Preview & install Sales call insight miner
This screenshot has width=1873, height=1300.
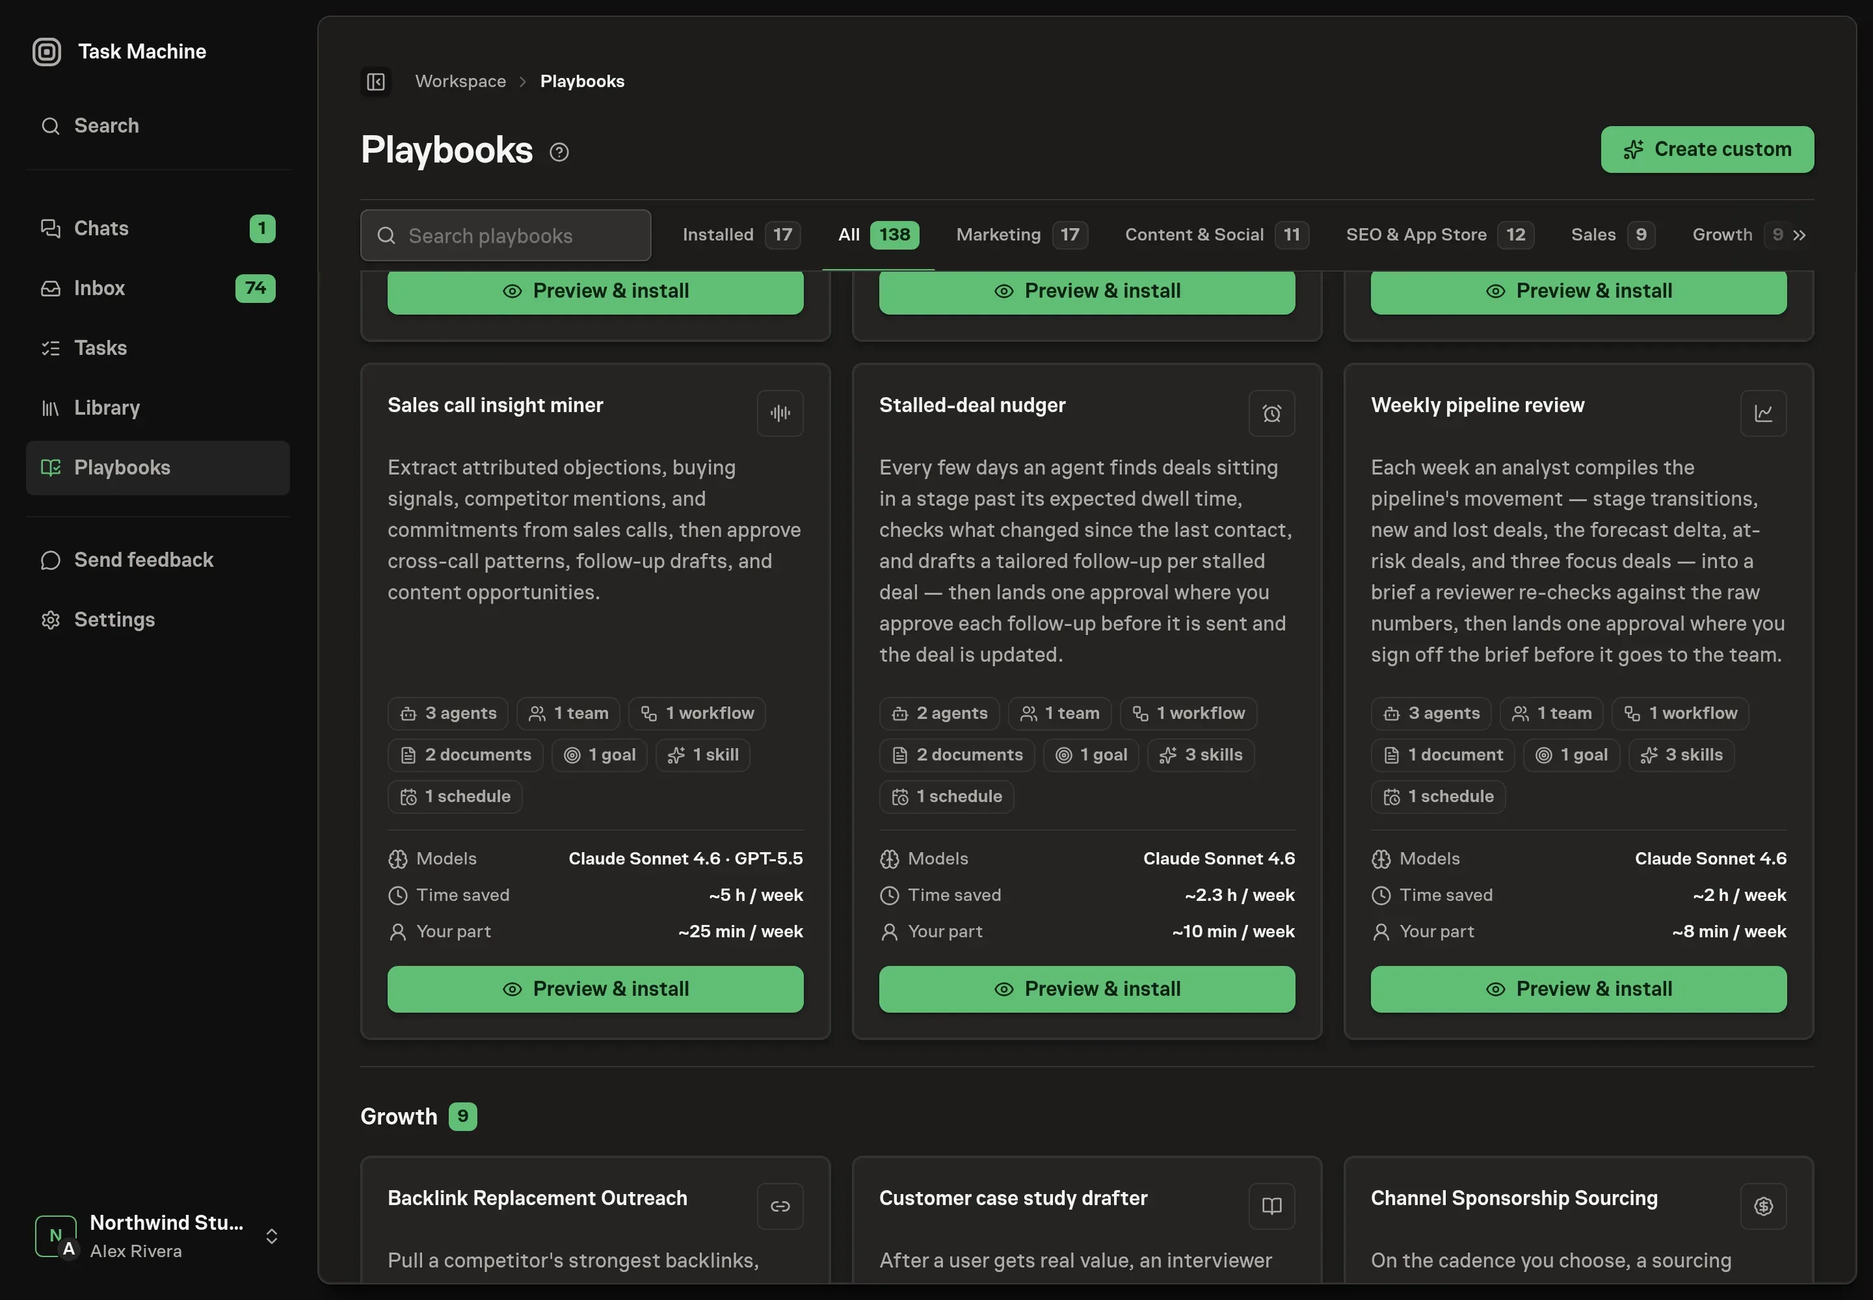click(595, 990)
